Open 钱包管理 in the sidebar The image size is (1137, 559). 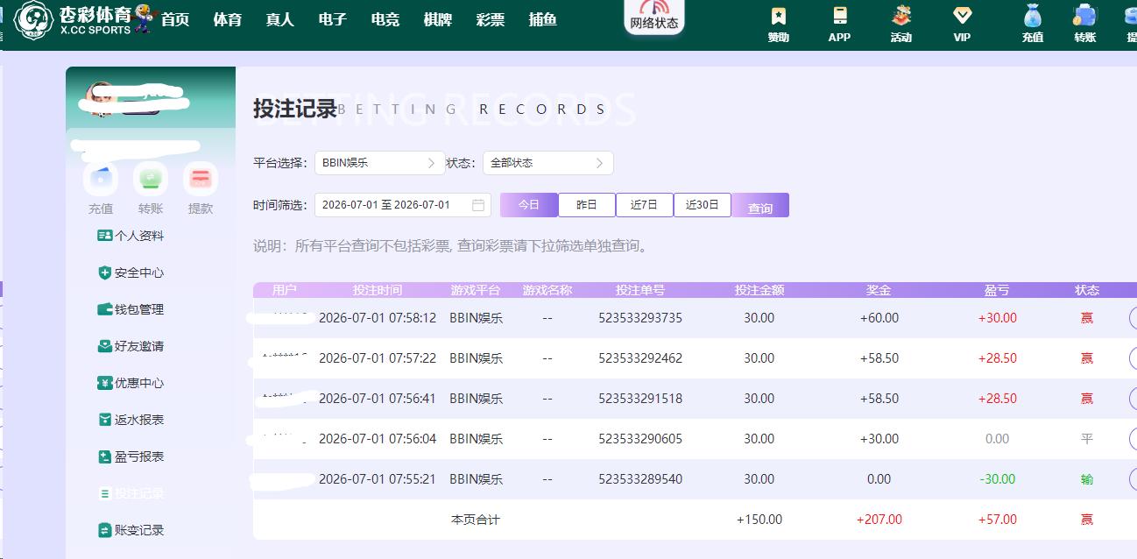click(131, 309)
